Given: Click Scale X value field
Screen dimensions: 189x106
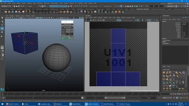Looking at the screenshot, I should click(185, 32).
